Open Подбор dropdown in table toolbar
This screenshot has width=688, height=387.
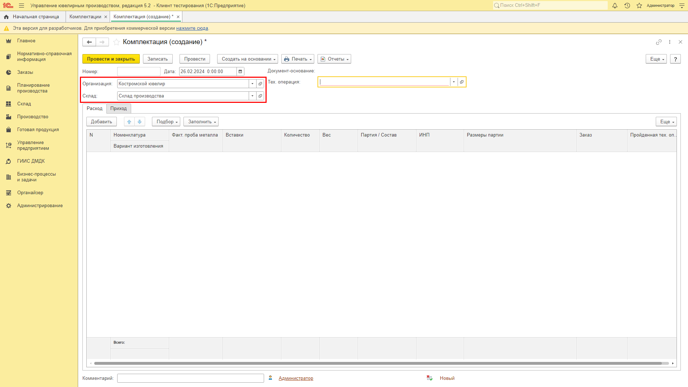166,122
